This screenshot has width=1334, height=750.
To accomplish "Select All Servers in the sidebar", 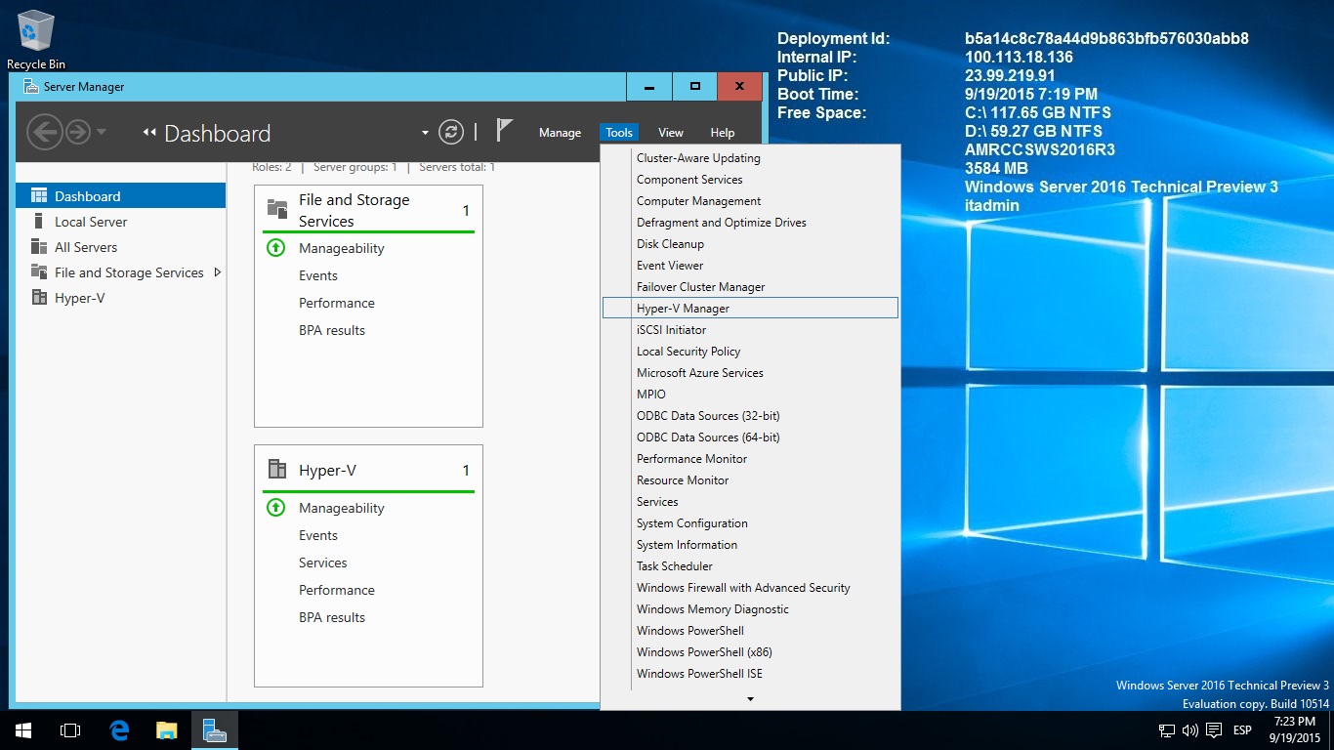I will [x=86, y=247].
